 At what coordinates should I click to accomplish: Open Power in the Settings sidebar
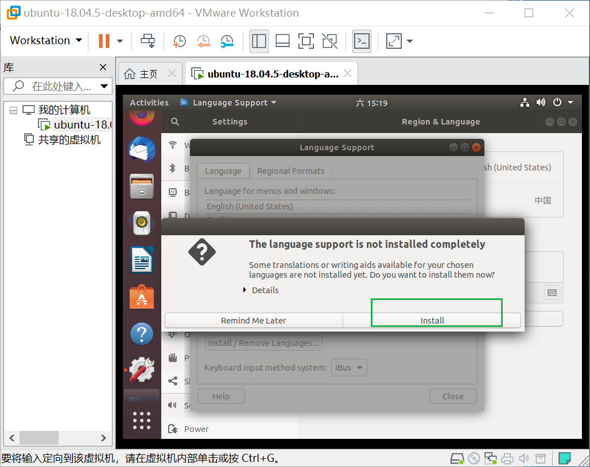coord(230,429)
